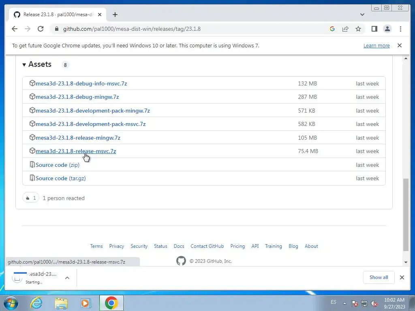
Task: Show all downloads
Action: tap(379, 277)
